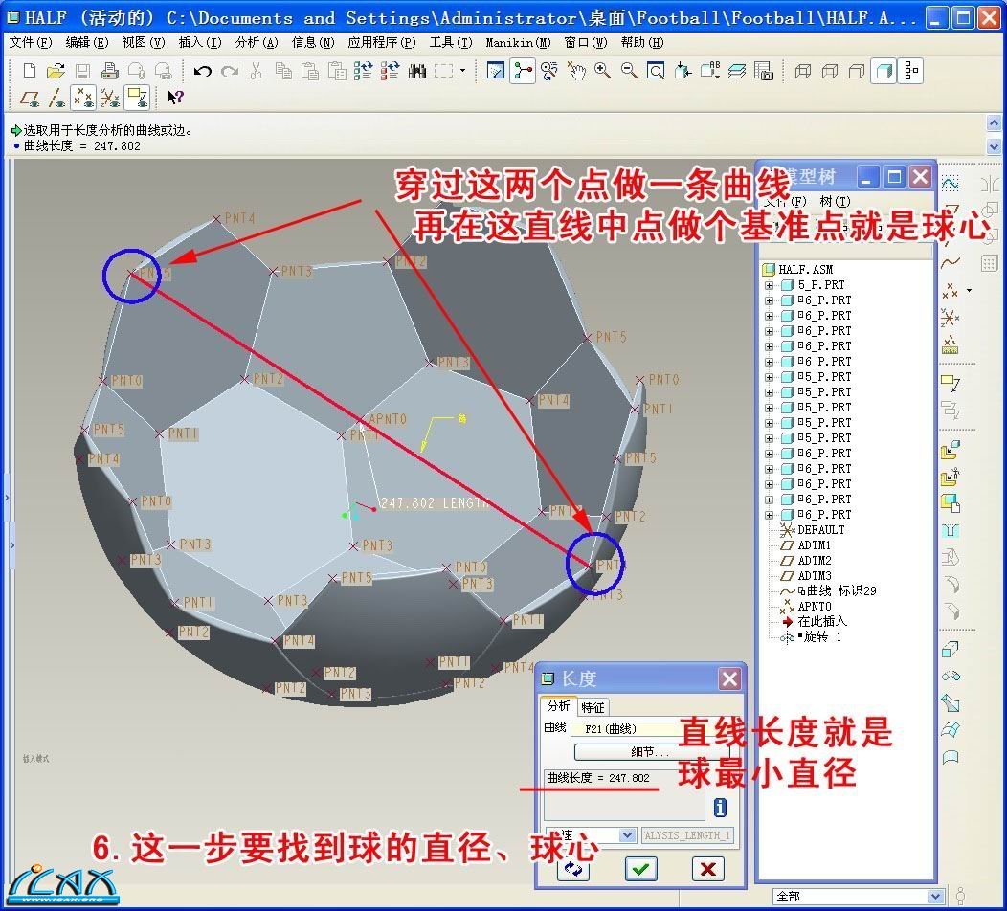
Task: Click the Zoom In magnifier icon
Action: [x=602, y=71]
